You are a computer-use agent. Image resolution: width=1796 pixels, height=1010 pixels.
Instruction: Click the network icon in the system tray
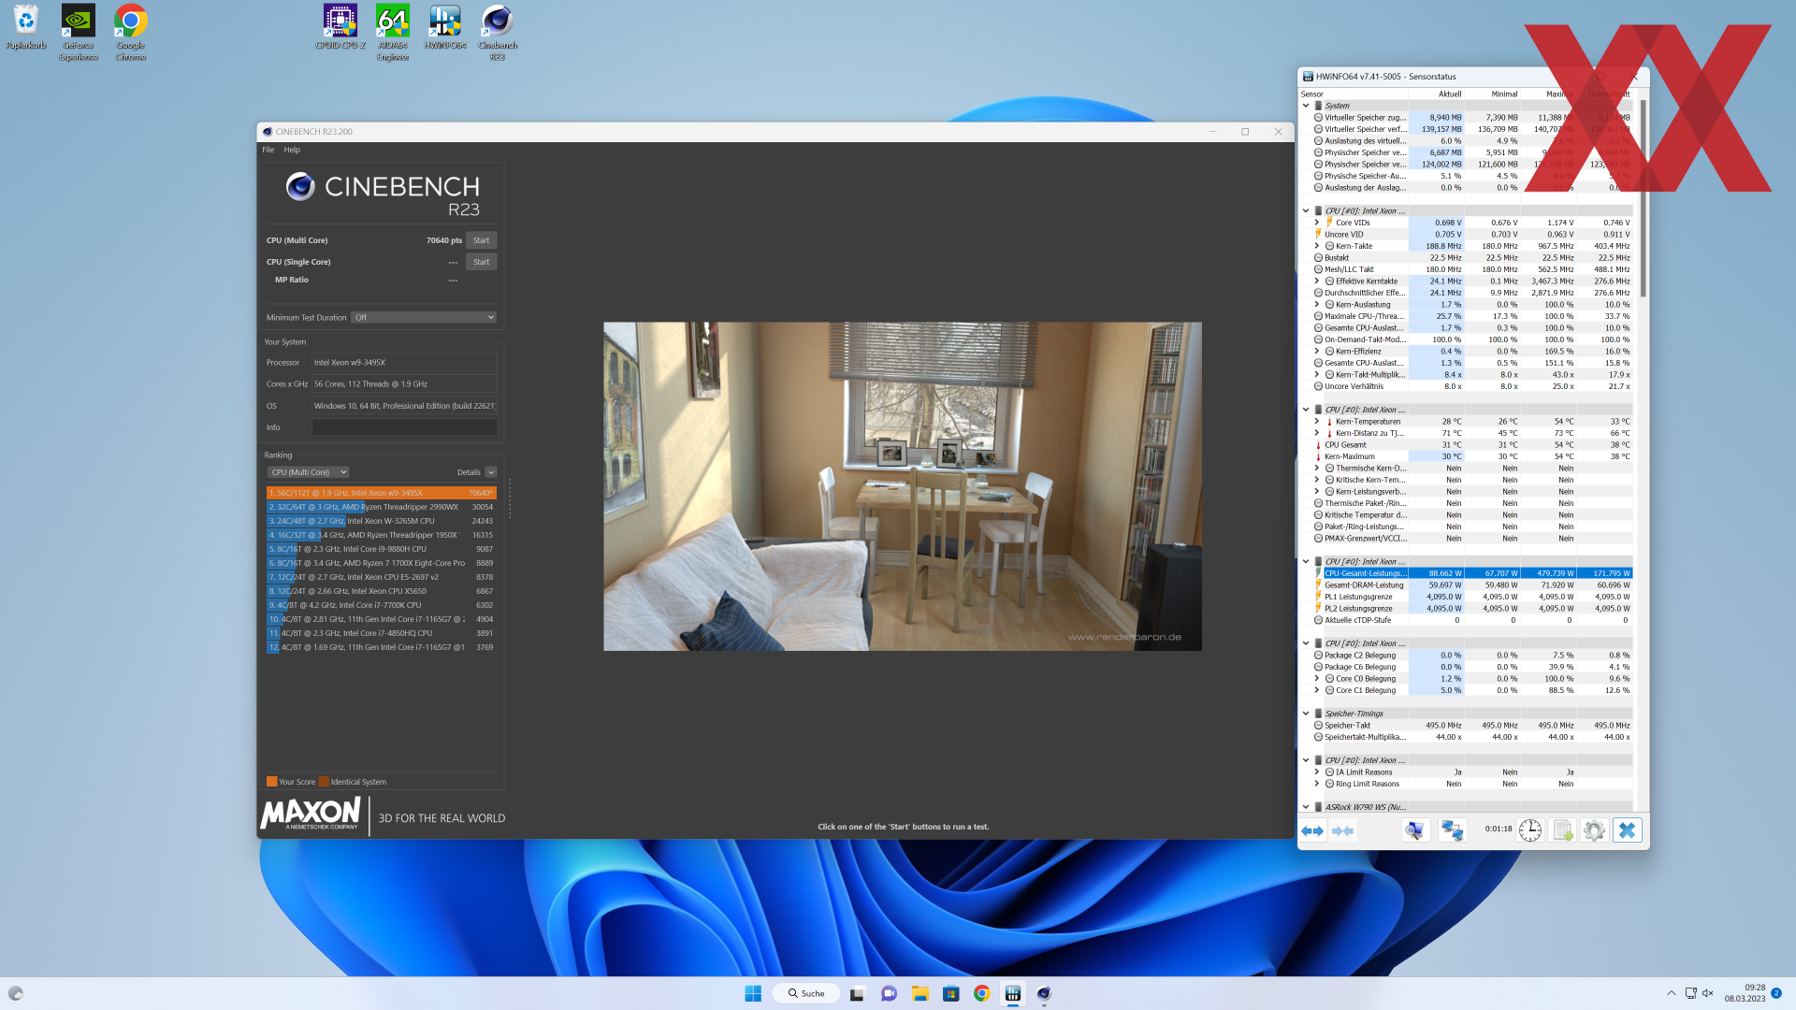[x=1691, y=993]
